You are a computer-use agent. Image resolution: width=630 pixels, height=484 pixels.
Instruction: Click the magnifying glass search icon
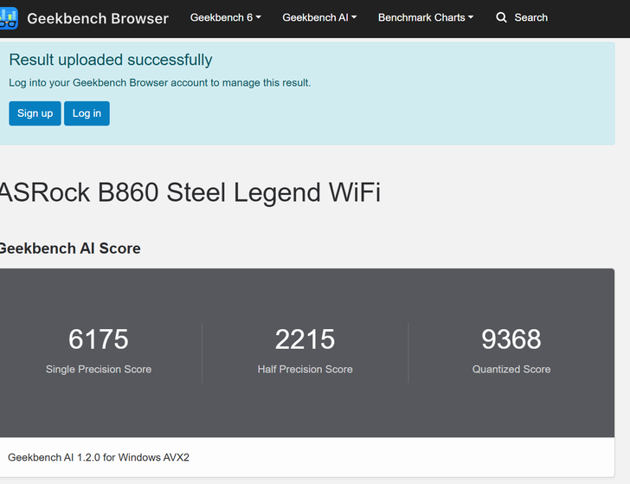point(501,17)
